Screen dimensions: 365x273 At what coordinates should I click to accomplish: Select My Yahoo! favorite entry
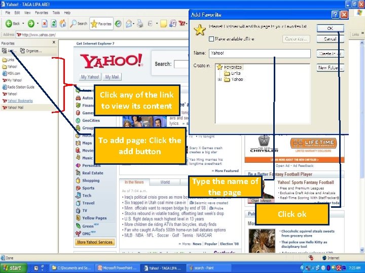[12, 80]
